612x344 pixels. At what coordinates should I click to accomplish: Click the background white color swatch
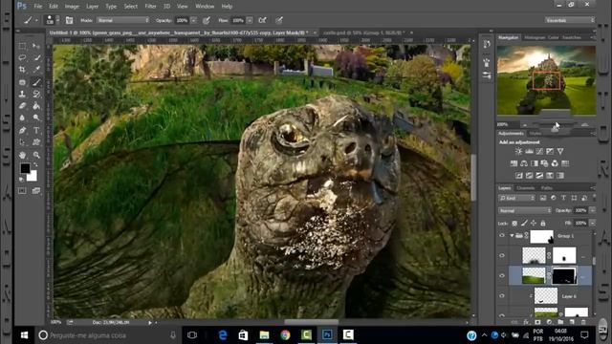(33, 177)
